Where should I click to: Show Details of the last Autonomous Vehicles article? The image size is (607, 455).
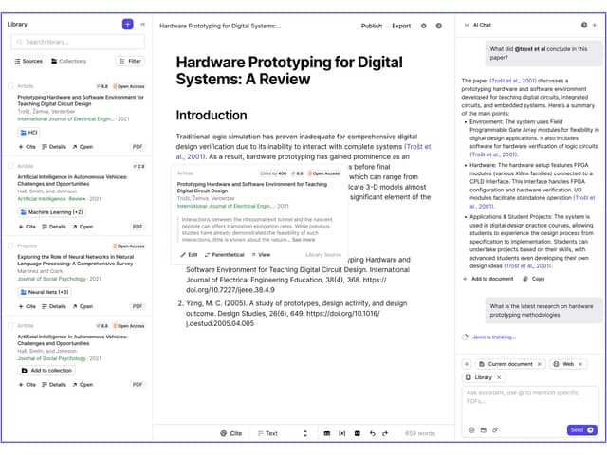coord(54,385)
